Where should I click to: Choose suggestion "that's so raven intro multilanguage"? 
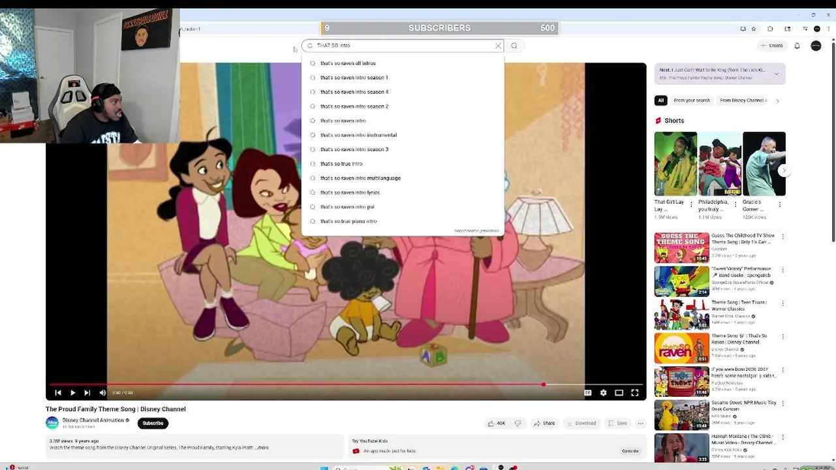pyautogui.click(x=403, y=178)
